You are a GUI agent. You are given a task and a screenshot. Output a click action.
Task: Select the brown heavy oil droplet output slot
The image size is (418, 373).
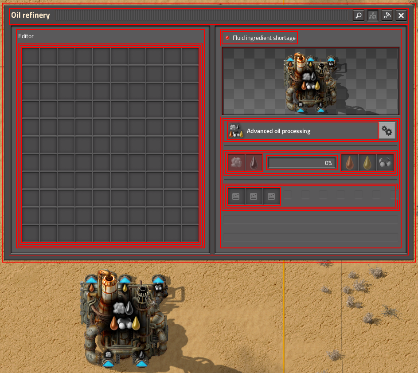point(349,162)
